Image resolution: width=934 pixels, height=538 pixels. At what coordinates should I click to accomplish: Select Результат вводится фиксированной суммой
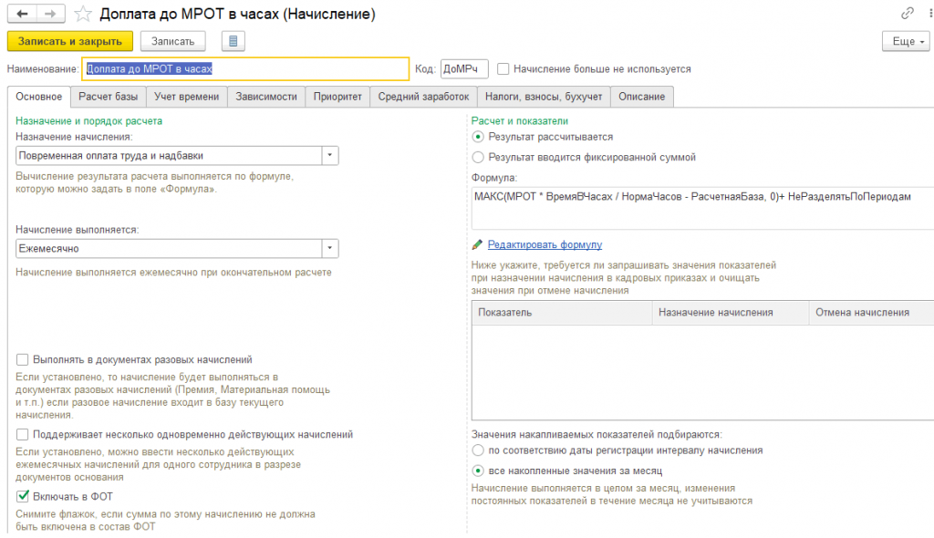coord(478,157)
